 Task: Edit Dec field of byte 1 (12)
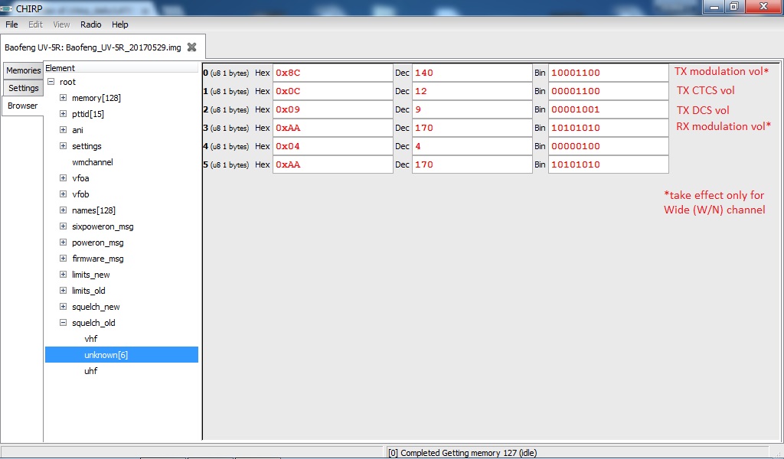(472, 91)
